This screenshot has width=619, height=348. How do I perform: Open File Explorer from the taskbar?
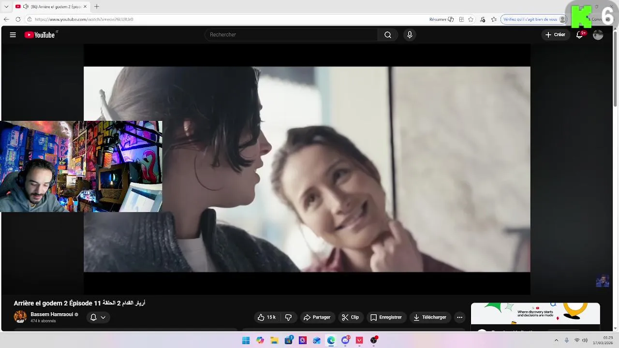(x=274, y=340)
